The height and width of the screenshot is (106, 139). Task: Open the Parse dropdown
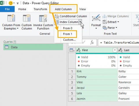110,28
